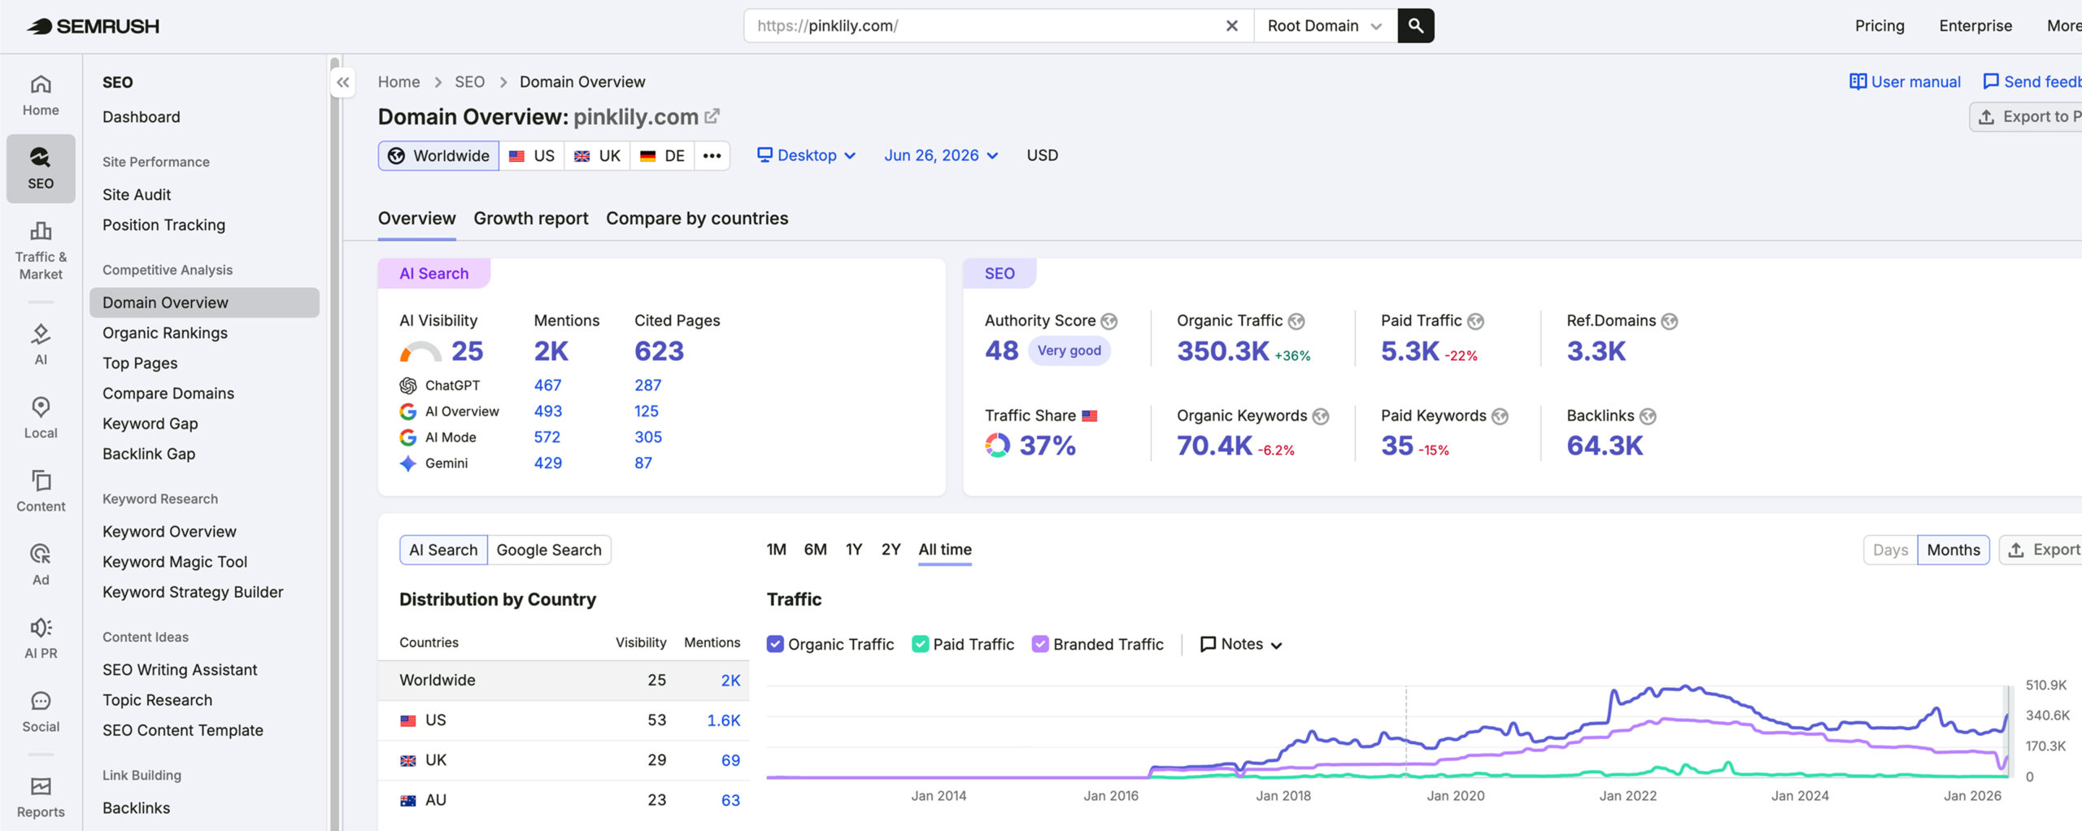Select Worldwide database
The width and height of the screenshot is (2082, 831).
[x=439, y=155]
